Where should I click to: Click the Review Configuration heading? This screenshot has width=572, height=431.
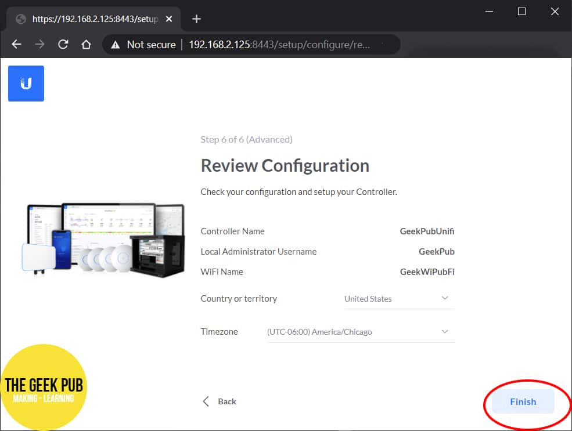pyautogui.click(x=285, y=166)
